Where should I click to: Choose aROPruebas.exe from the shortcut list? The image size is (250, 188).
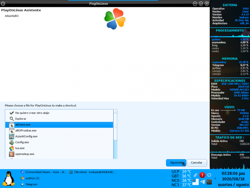[26, 131]
